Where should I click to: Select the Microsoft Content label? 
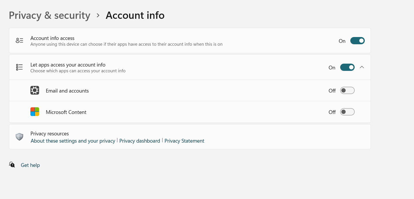click(66, 112)
